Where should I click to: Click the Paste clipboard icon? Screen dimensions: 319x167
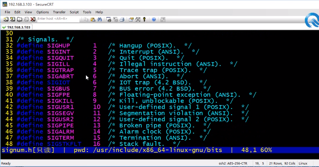tap(93, 19)
